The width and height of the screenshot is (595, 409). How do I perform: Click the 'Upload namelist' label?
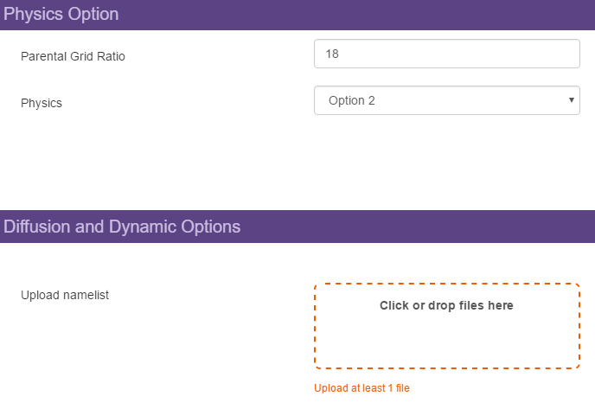(x=65, y=296)
